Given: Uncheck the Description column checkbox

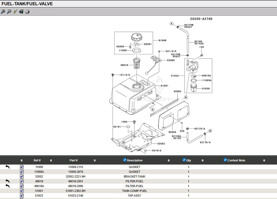Looking at the screenshot, I should tap(125, 160).
